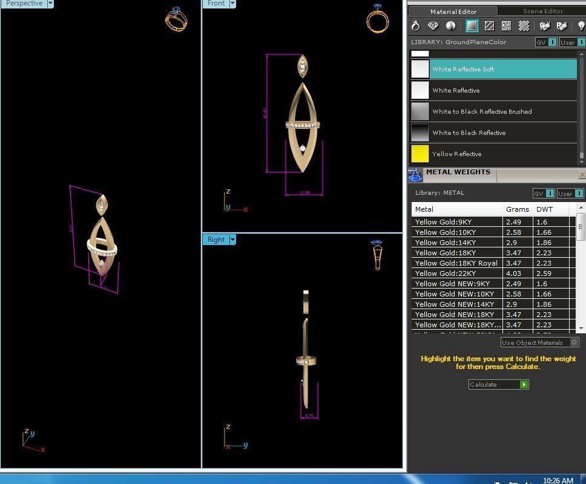Image resolution: width=586 pixels, height=484 pixels.
Task: Click the Front viewport label
Action: [x=216, y=4]
